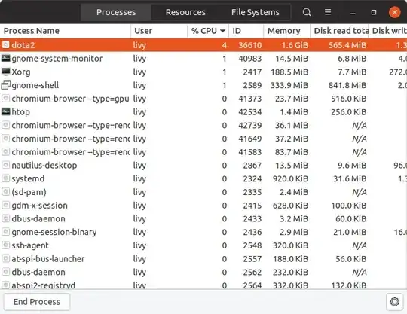
Task: Select the at-spi2-registryd process name
Action: [x=44, y=285]
